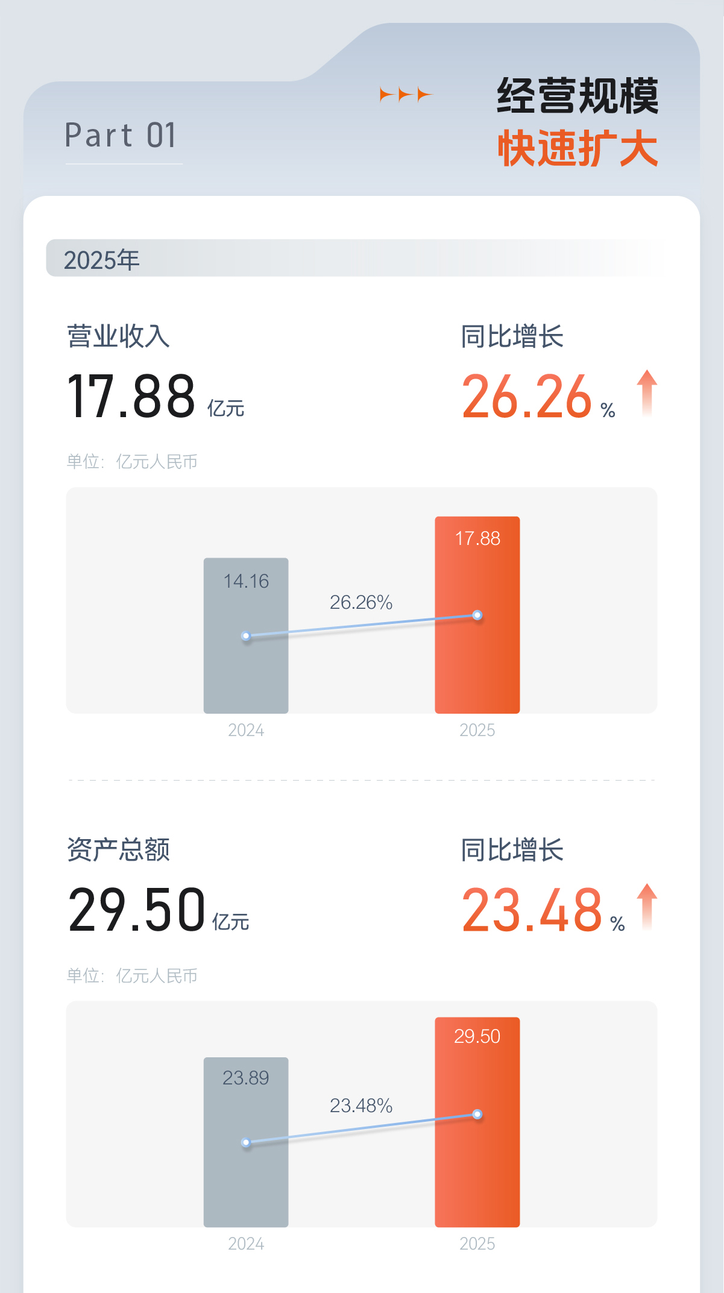Image resolution: width=724 pixels, height=1293 pixels.
Task: Click the gray 23.89 assets bar
Action: coord(246,1181)
